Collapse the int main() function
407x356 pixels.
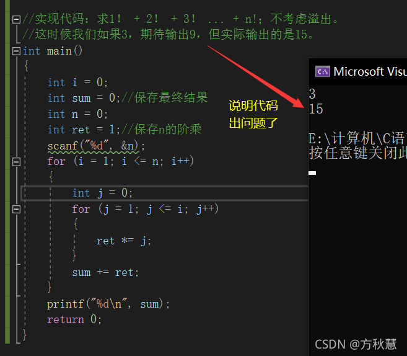point(16,51)
